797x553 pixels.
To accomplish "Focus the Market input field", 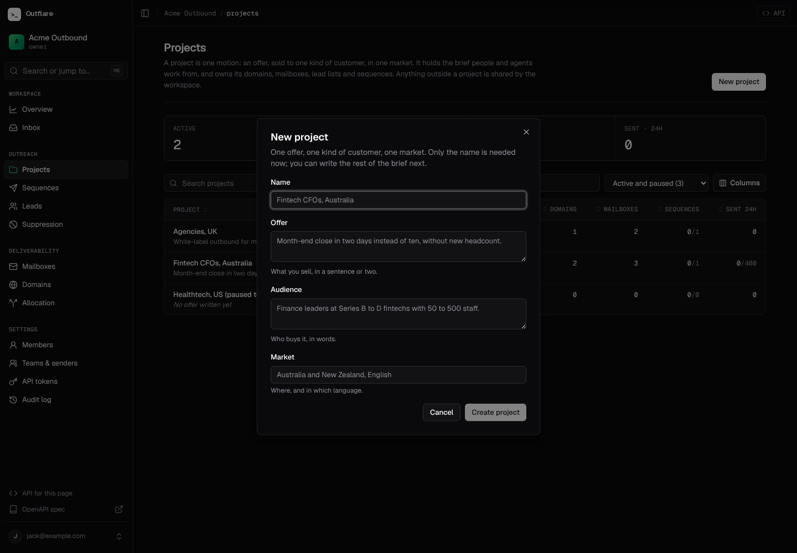I will point(398,375).
